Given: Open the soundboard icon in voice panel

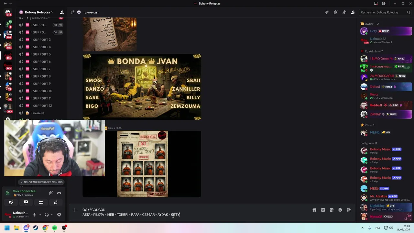Looking at the screenshot, I should pos(56,202).
